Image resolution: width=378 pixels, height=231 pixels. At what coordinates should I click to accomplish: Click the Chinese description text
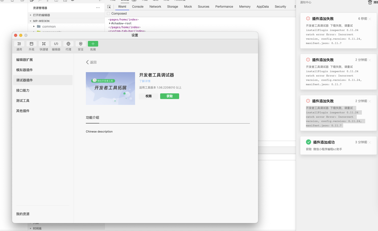(99, 131)
